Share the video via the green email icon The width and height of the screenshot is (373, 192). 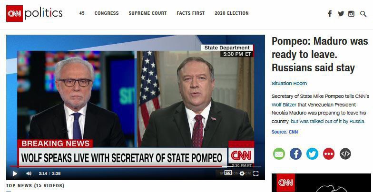click(279, 154)
